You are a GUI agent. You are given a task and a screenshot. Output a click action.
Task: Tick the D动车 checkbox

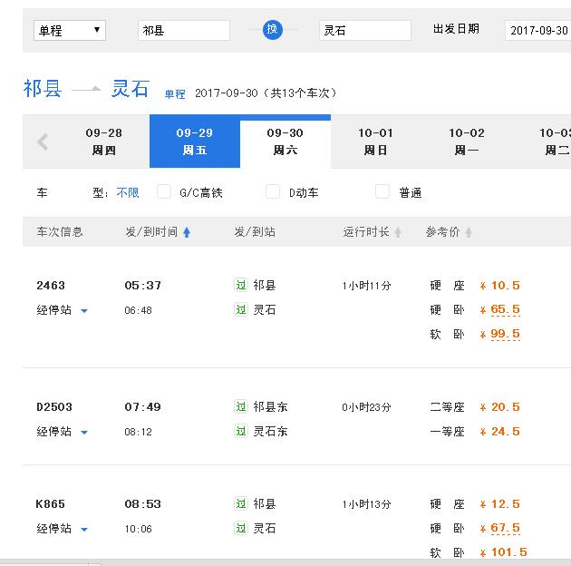[273, 191]
